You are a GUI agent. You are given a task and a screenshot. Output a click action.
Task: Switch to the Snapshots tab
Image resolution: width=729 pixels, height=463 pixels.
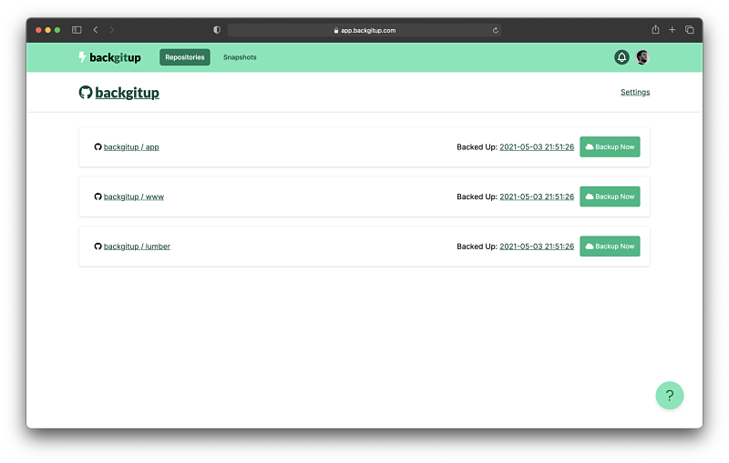[240, 57]
